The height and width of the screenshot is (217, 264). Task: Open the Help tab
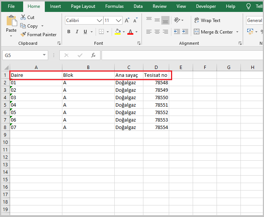pyautogui.click(x=230, y=6)
